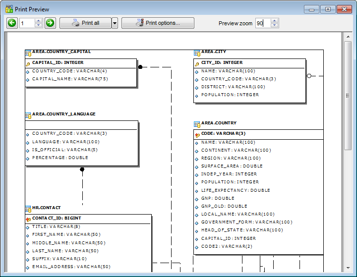The height and width of the screenshot is (277, 357).
Task: Go to the previous page with the green left arrow
Action: (12, 23)
